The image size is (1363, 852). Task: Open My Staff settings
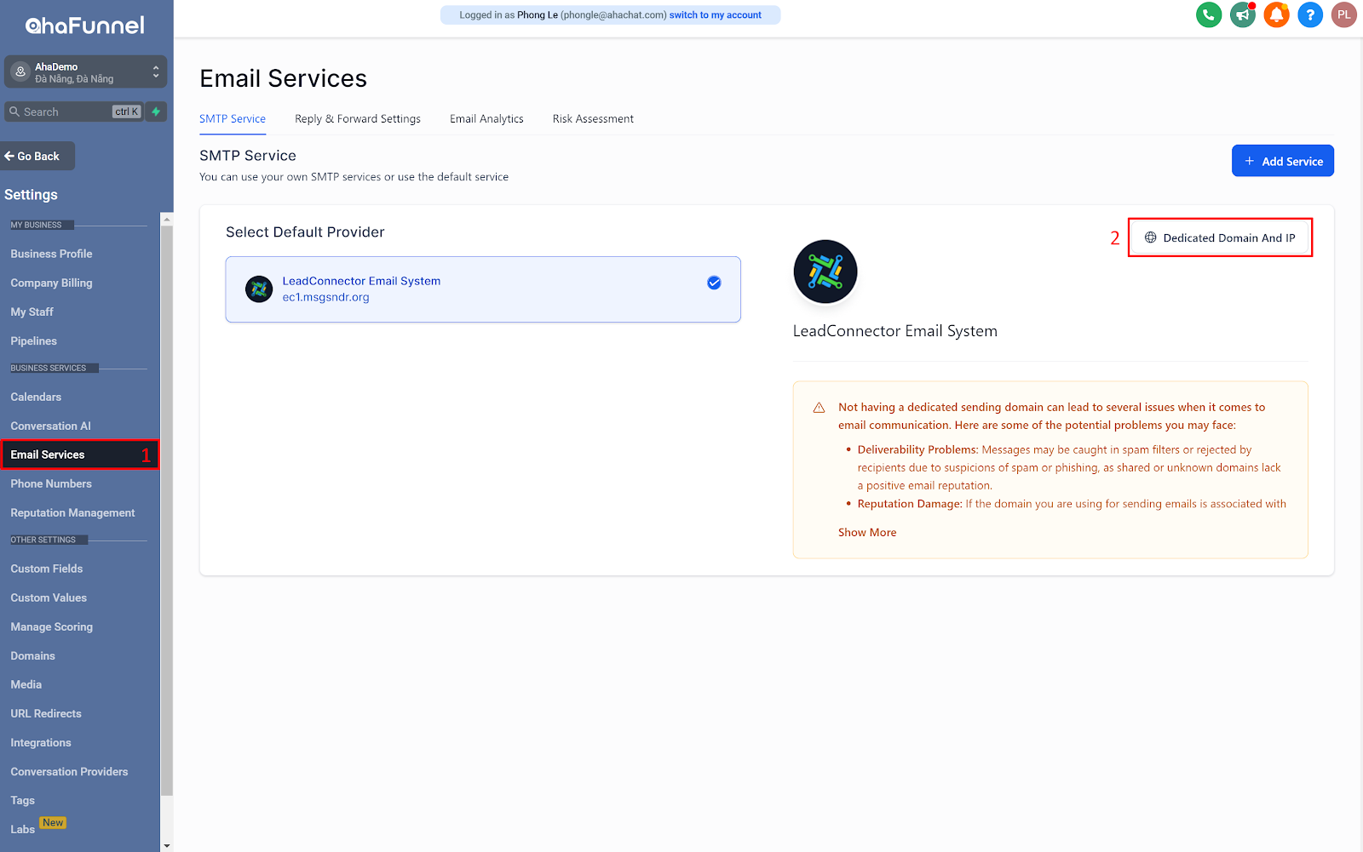point(32,312)
